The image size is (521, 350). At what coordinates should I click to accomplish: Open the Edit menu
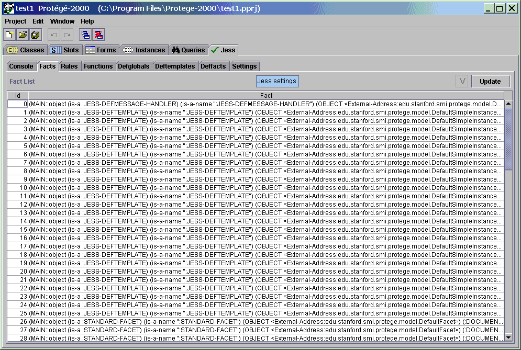tap(38, 21)
